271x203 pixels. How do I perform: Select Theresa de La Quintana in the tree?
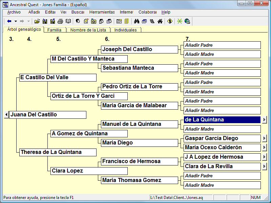coord(58,152)
